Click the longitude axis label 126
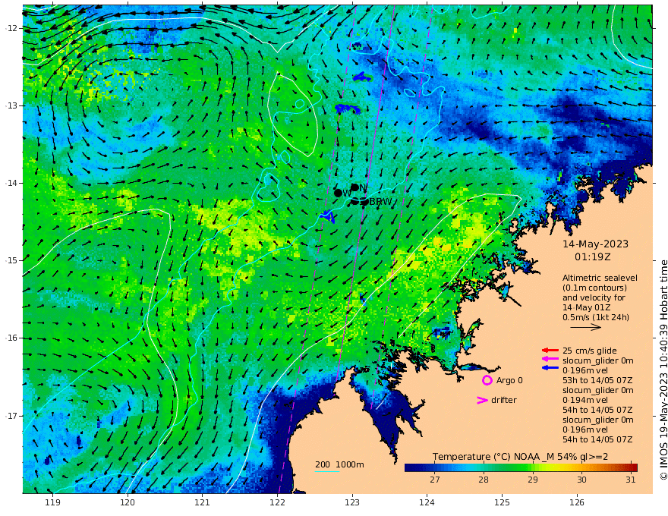This screenshot has width=668, height=516. pyautogui.click(x=577, y=502)
